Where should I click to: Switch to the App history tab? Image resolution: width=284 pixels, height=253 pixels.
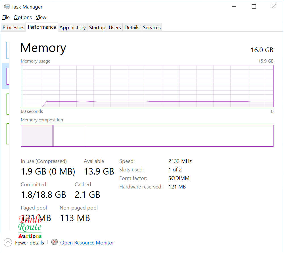click(73, 28)
